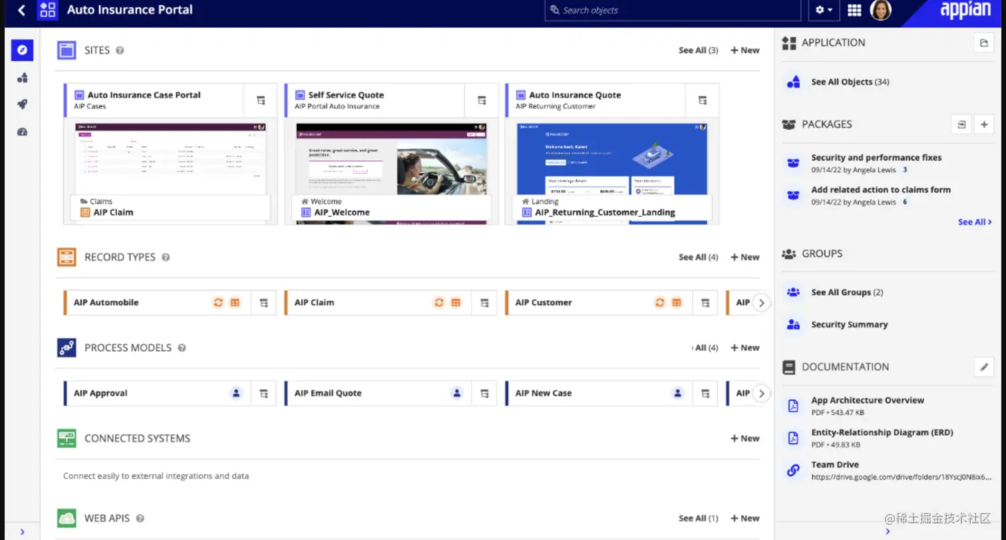Click See All for Sites
Screen dimensions: 1006x540
pyautogui.click(x=698, y=51)
